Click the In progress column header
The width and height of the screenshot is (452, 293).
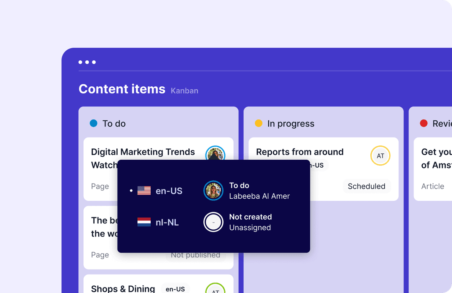pos(290,123)
